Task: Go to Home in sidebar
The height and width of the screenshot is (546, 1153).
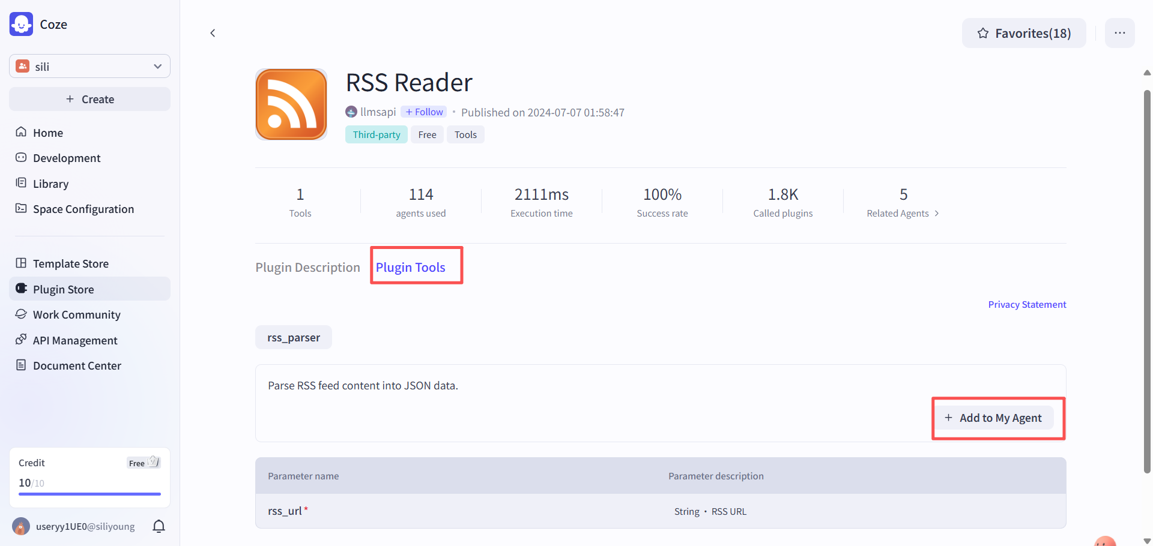Action: [x=89, y=133]
